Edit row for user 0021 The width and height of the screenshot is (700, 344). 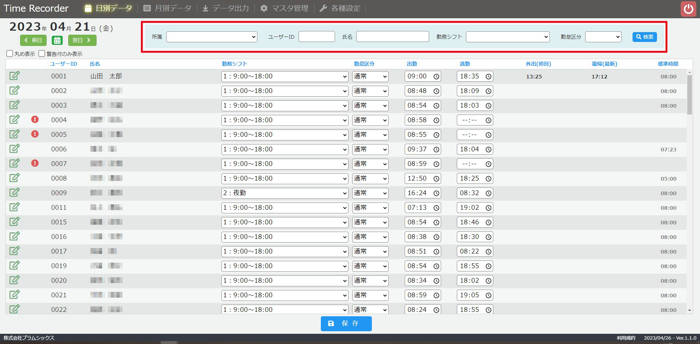(x=15, y=295)
